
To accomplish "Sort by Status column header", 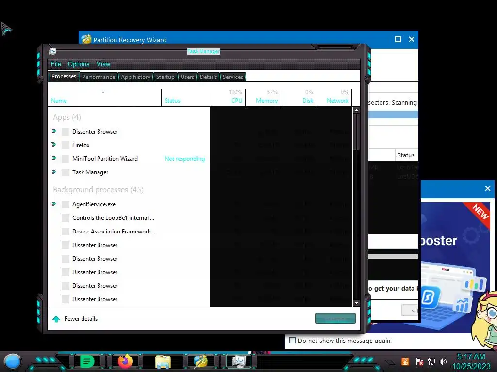I will [x=185, y=98].
